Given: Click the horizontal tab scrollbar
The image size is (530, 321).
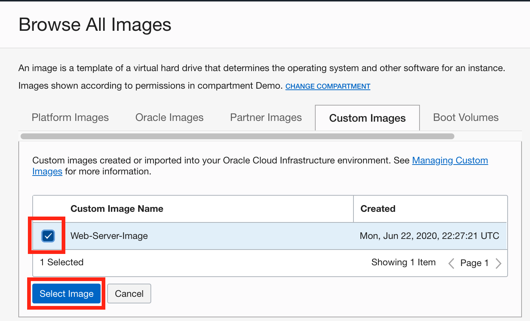Looking at the screenshot, I should click(x=237, y=136).
